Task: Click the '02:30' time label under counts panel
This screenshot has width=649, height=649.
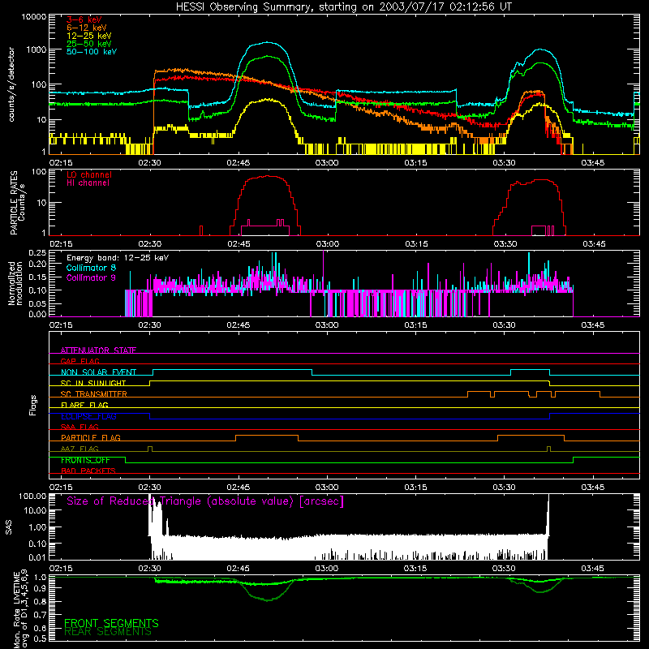Action: coord(149,163)
